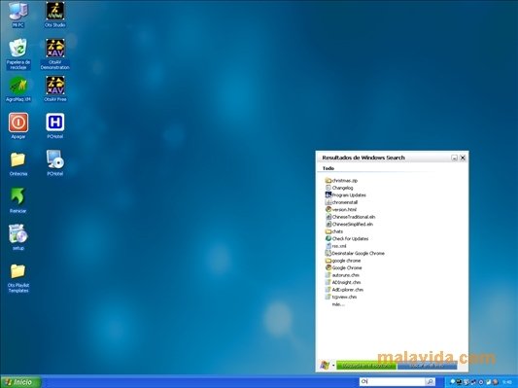Open the Mi PC desktop icon

(x=18, y=14)
